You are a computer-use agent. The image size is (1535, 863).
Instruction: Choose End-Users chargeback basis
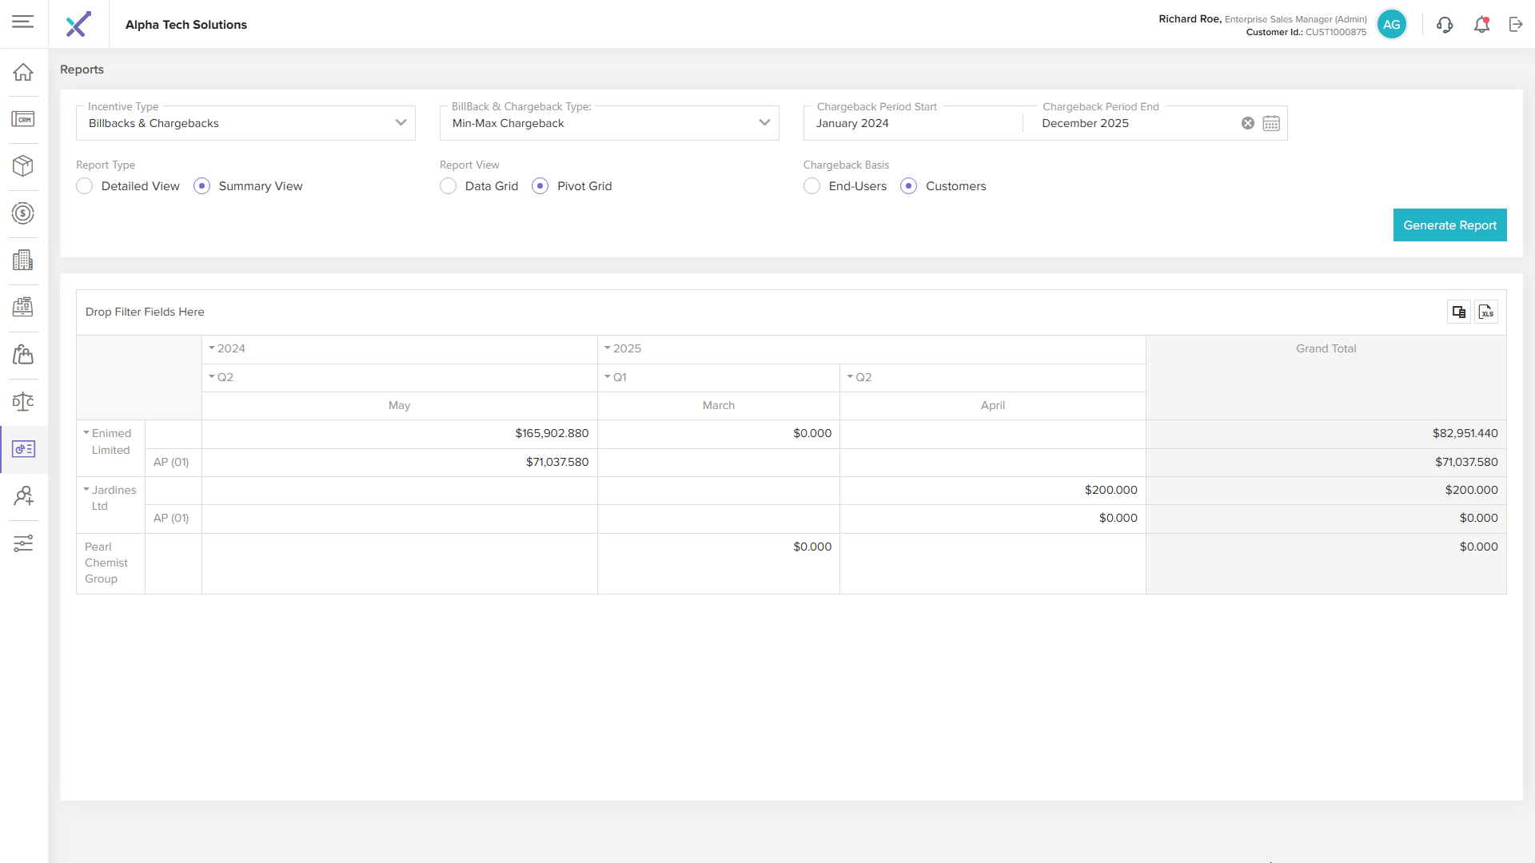pyautogui.click(x=812, y=186)
